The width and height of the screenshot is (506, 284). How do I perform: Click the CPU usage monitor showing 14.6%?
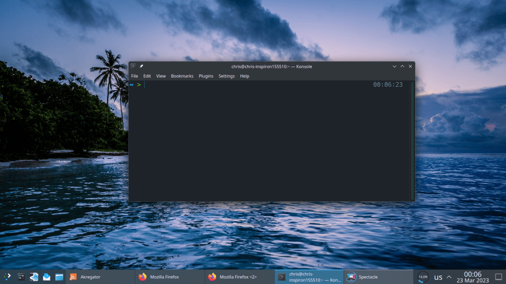pyautogui.click(x=423, y=277)
